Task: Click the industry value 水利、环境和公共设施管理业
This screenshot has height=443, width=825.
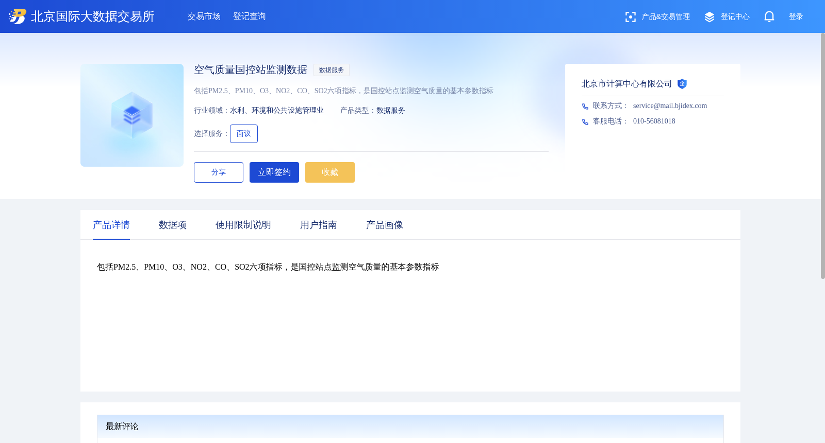Action: 277,111
